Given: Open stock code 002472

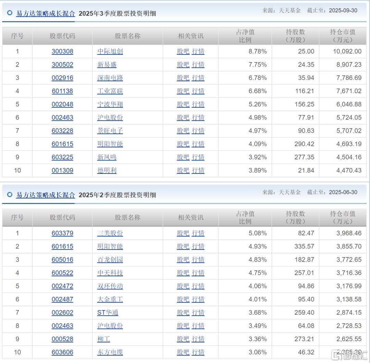Looking at the screenshot, I should point(62,286).
